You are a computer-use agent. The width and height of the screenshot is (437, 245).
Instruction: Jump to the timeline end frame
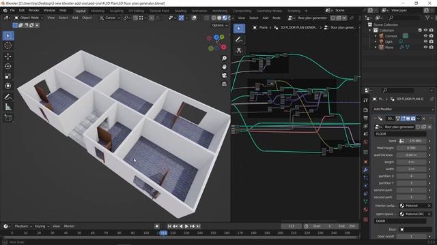pos(198,227)
